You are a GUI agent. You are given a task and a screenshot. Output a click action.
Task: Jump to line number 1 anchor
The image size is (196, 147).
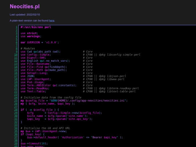(x=17, y=27)
